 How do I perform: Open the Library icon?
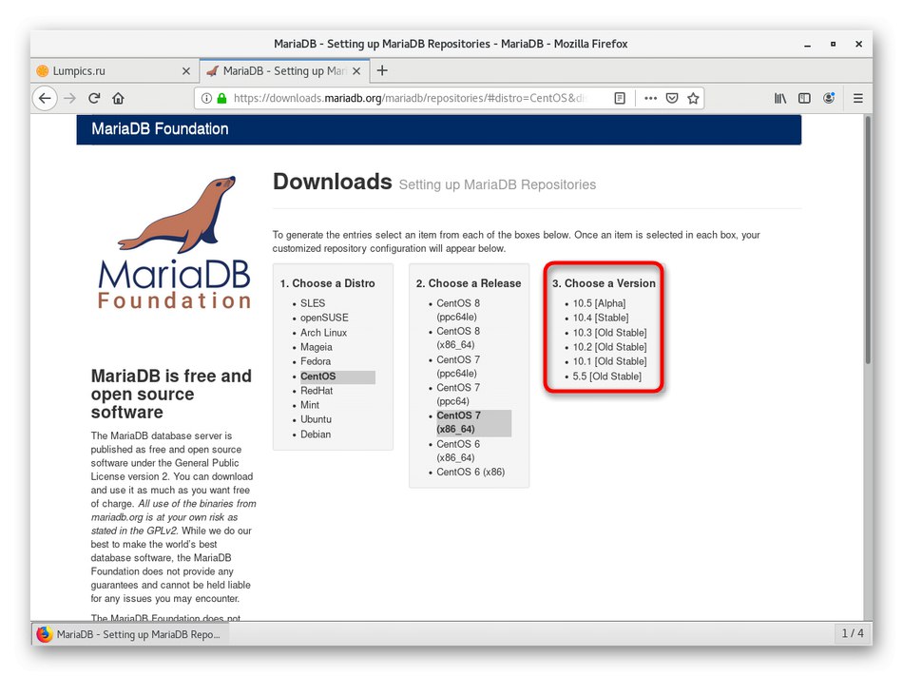[780, 99]
